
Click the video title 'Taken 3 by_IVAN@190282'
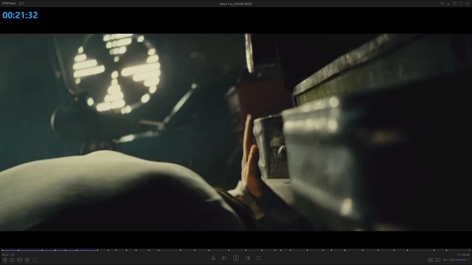[236, 4]
